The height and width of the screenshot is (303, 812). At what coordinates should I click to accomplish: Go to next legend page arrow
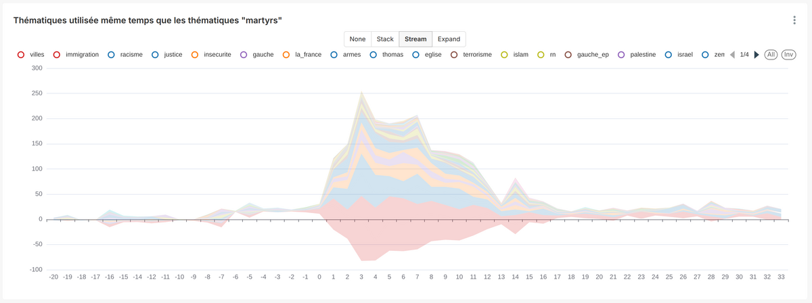coord(757,55)
